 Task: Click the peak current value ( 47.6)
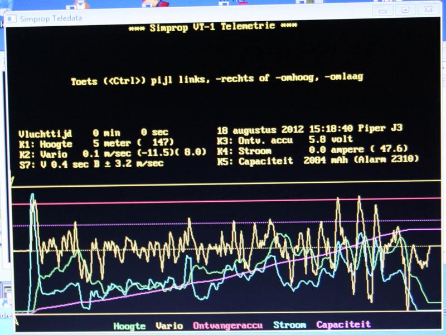389,148
